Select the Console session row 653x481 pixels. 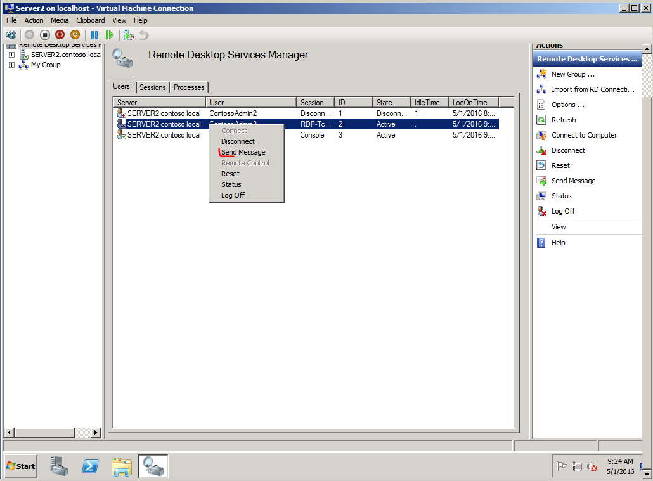(307, 135)
